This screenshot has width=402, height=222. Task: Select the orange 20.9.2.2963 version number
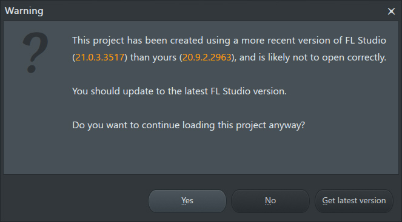(x=207, y=57)
